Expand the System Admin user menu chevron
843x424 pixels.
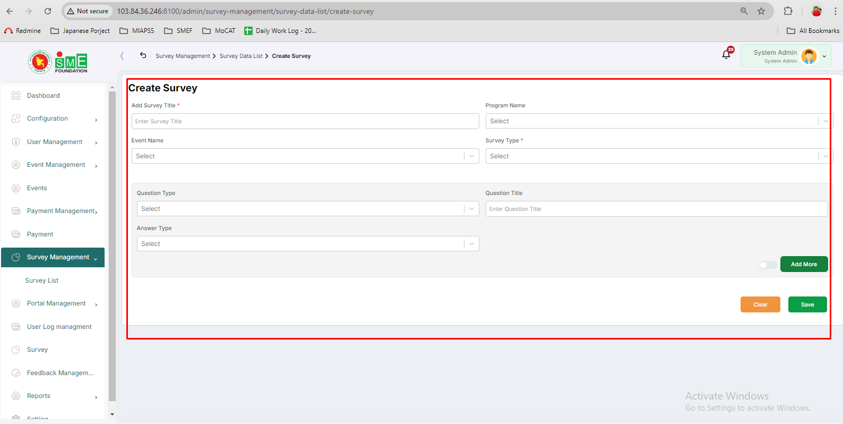point(824,56)
